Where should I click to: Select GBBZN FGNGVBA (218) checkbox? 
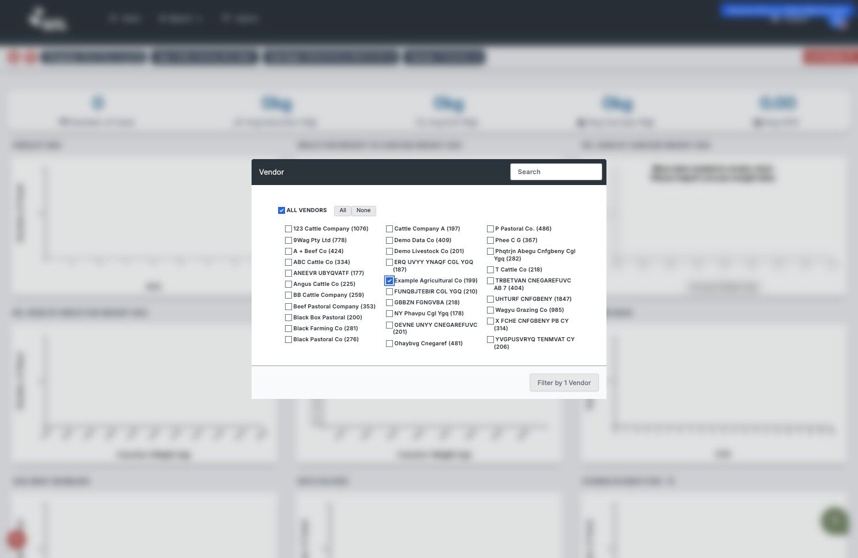point(389,303)
